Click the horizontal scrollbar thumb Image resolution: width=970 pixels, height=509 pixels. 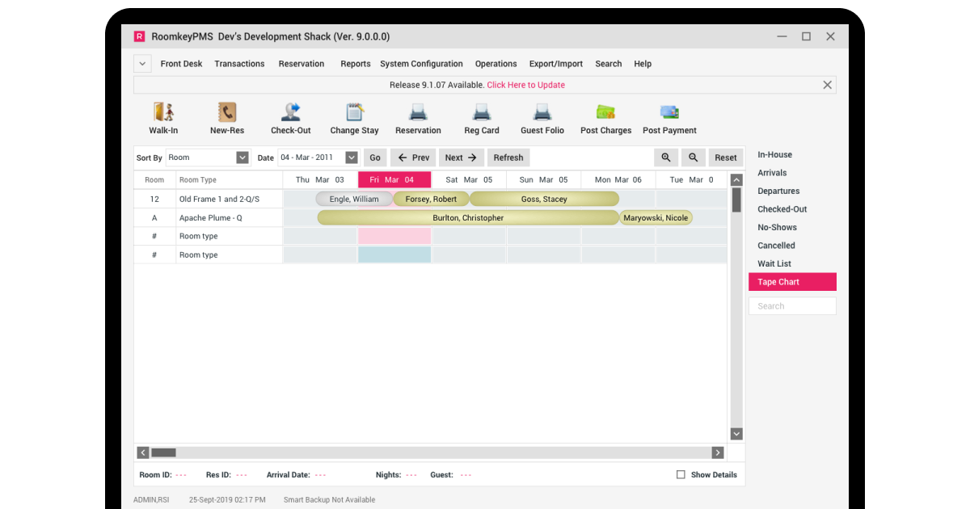(x=164, y=452)
